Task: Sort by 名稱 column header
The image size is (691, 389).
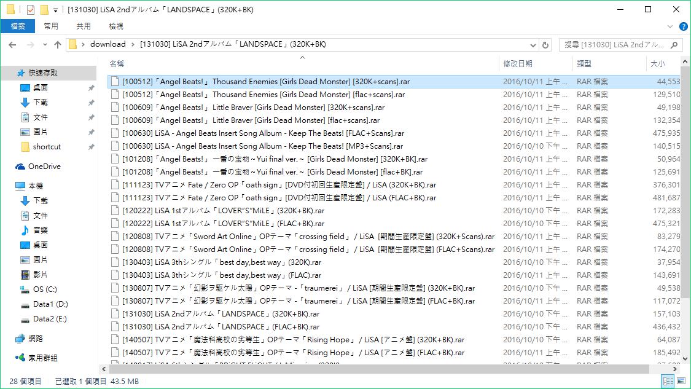Action: (x=117, y=63)
